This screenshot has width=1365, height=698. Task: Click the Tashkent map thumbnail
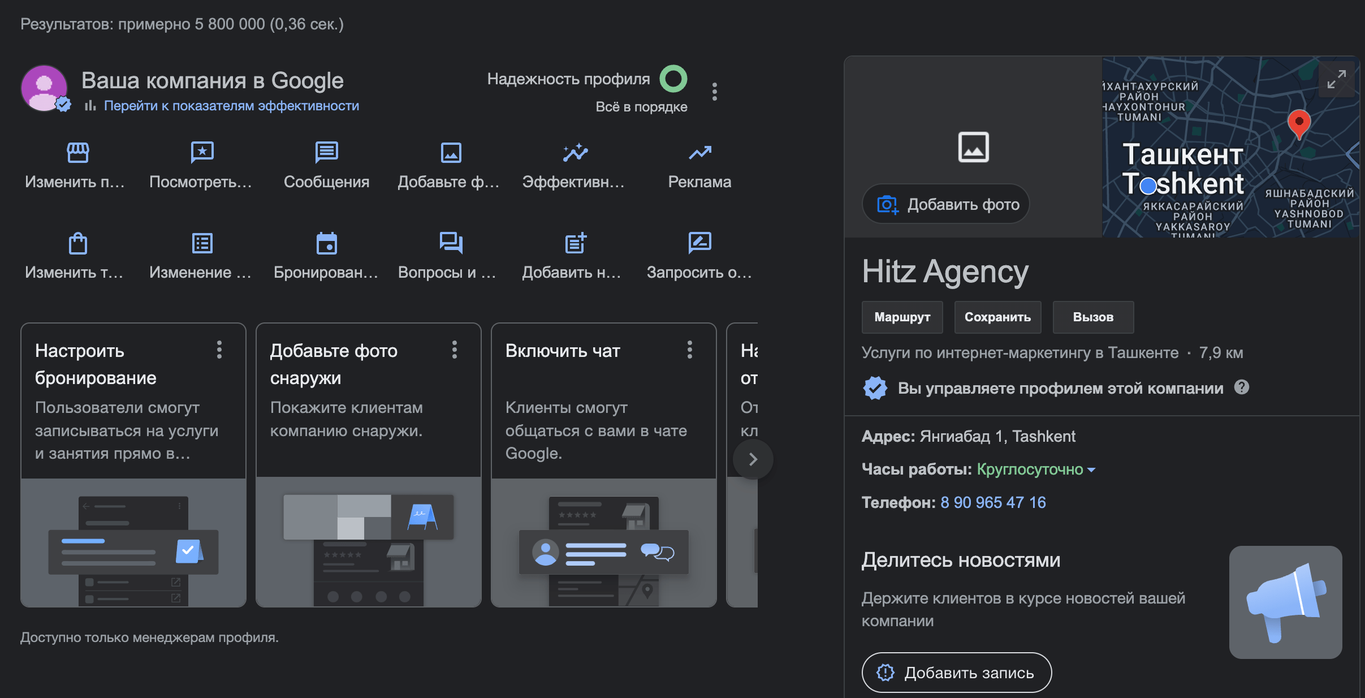[1230, 147]
